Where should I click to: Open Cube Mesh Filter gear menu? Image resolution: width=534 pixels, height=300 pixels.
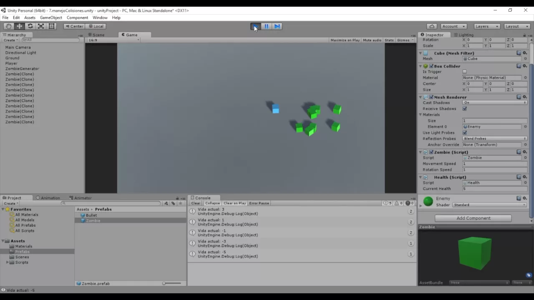(x=525, y=53)
